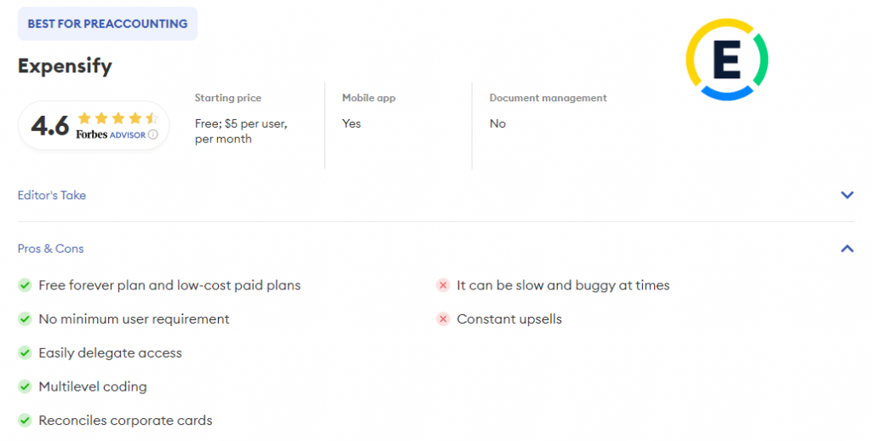Click the 4.6 star rating stars
The image size is (872, 441).
[x=118, y=118]
